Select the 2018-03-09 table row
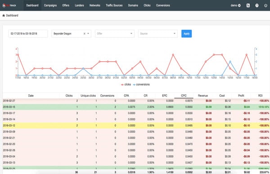The width and height of the screenshot is (270, 174). (x=136, y=132)
